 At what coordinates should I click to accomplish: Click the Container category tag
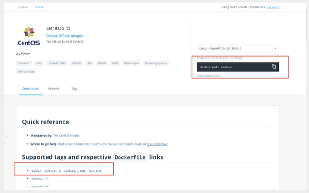24,63
